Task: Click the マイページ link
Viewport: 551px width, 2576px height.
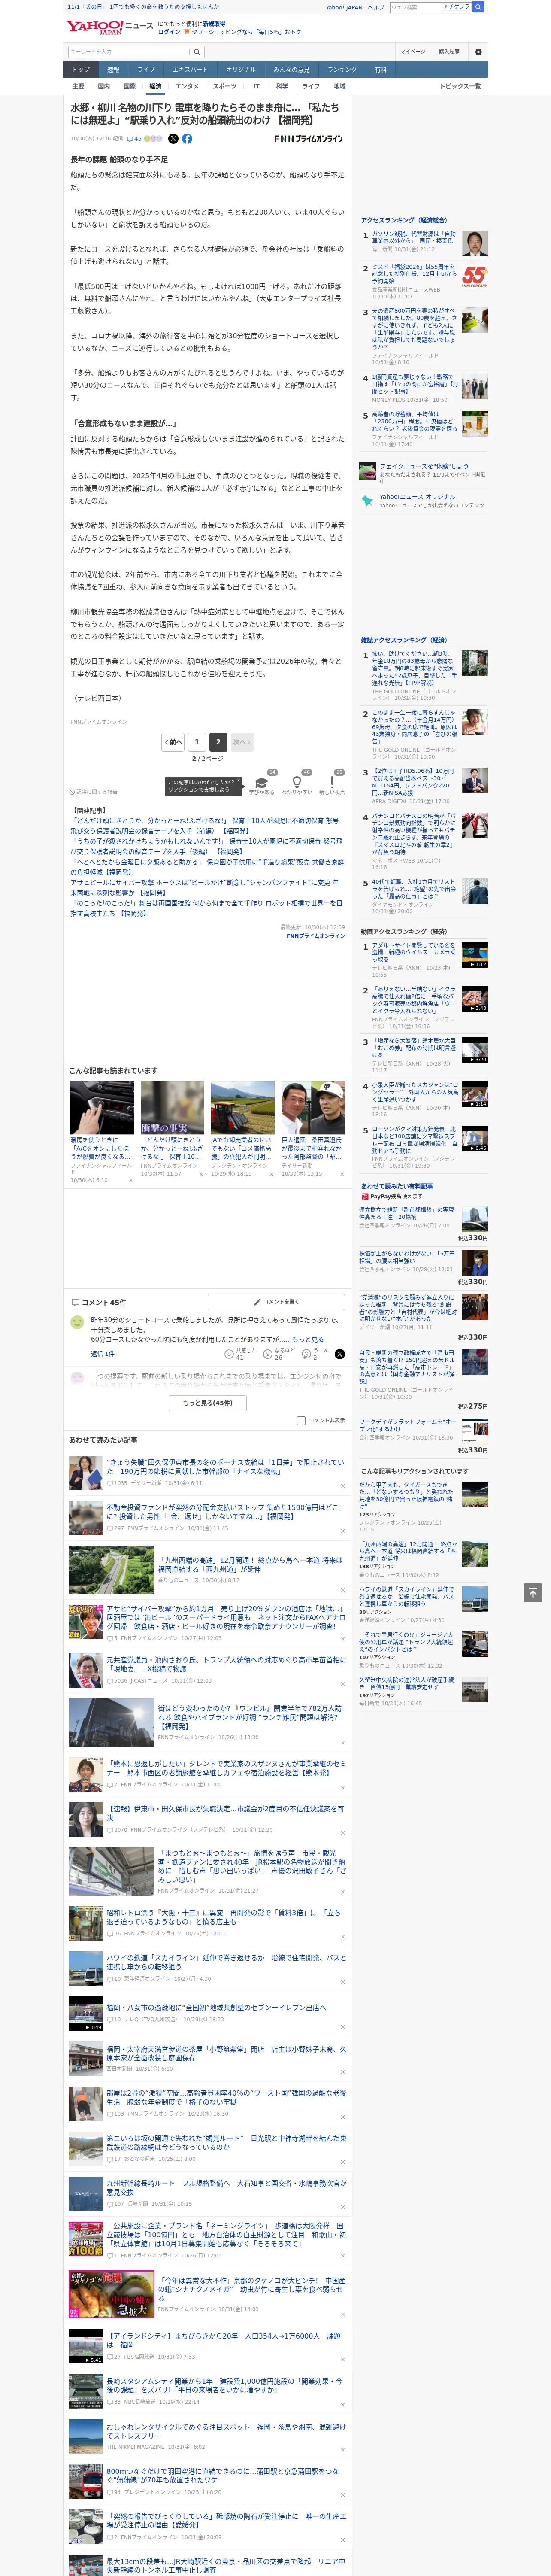Action: [412, 52]
